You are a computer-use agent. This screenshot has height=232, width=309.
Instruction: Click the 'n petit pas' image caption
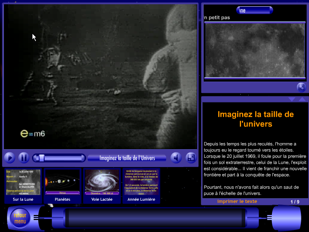(x=217, y=17)
